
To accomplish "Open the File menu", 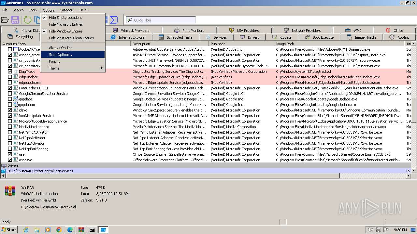I will point(5,10).
